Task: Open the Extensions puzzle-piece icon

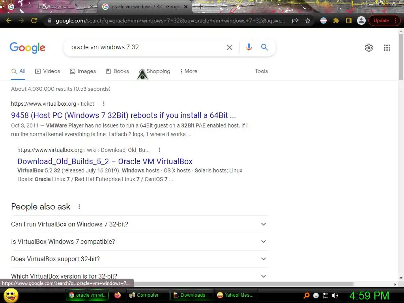Action: (x=336, y=21)
